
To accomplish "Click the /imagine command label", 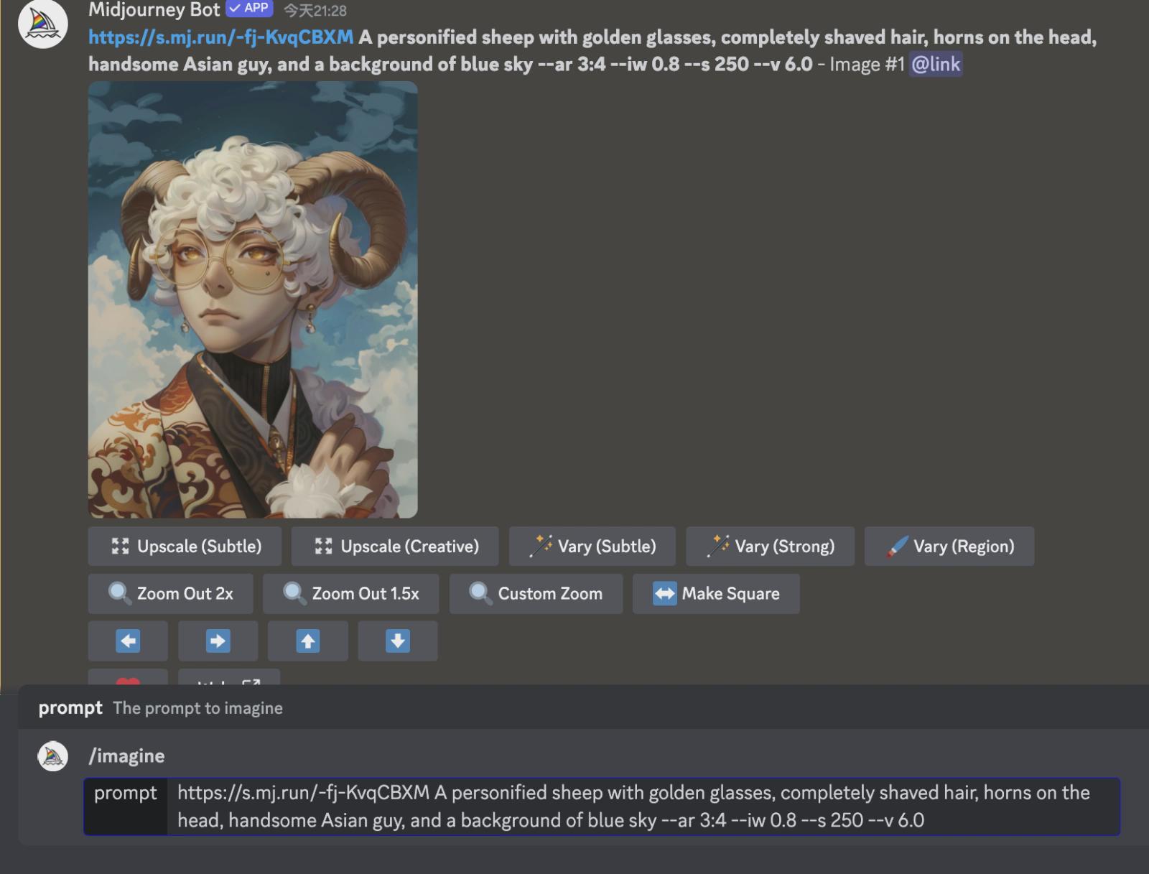I will tap(126, 756).
